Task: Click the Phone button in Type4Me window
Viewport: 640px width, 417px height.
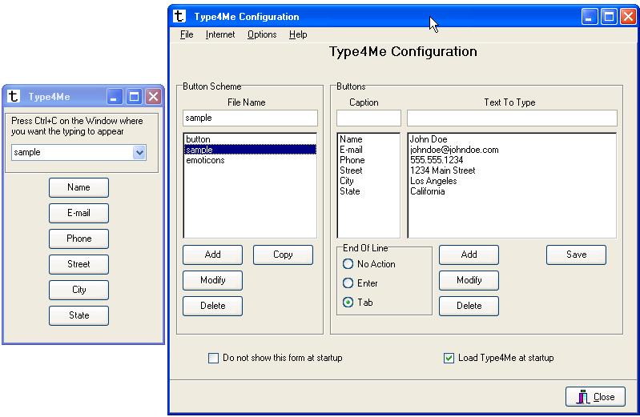Action: point(78,239)
